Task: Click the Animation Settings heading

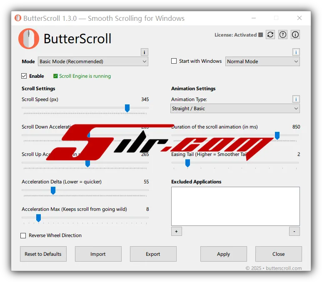Action: coord(193,89)
